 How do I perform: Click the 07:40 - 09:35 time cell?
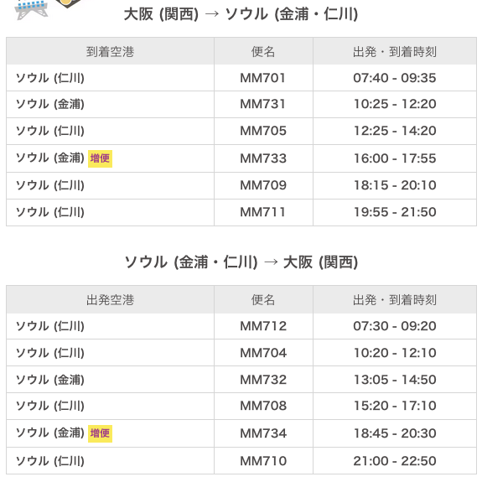(394, 78)
